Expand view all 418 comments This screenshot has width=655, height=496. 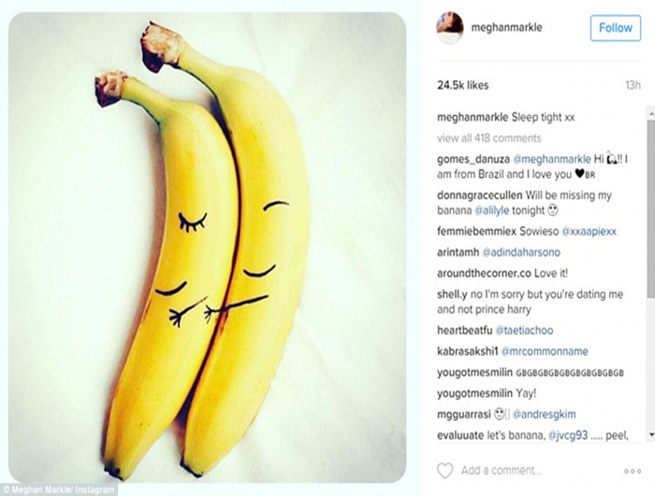(489, 139)
